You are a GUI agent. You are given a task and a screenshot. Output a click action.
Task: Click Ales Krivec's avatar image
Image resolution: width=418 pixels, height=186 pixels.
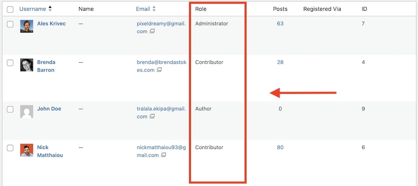[27, 27]
